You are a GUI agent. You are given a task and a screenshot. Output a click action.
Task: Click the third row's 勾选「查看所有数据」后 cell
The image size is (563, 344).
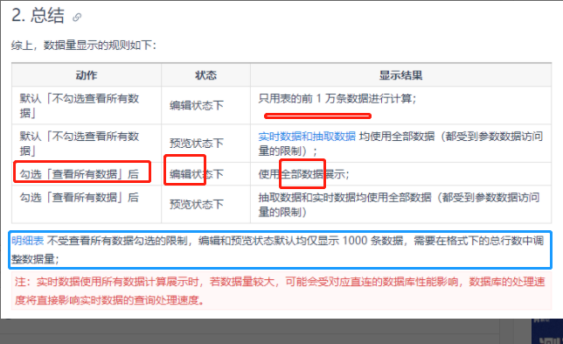click(87, 174)
